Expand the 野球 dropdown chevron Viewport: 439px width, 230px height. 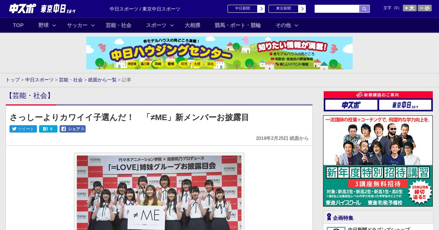tap(54, 25)
